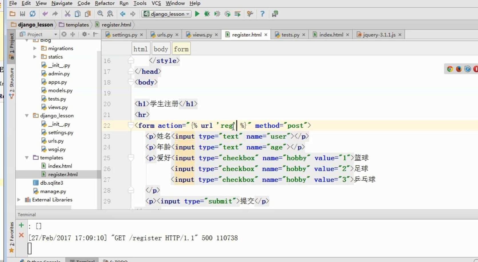Click the html tag breadcrumb
The image size is (478, 262).
point(141,49)
